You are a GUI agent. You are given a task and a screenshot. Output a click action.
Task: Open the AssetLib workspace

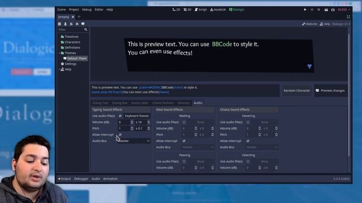pos(218,10)
